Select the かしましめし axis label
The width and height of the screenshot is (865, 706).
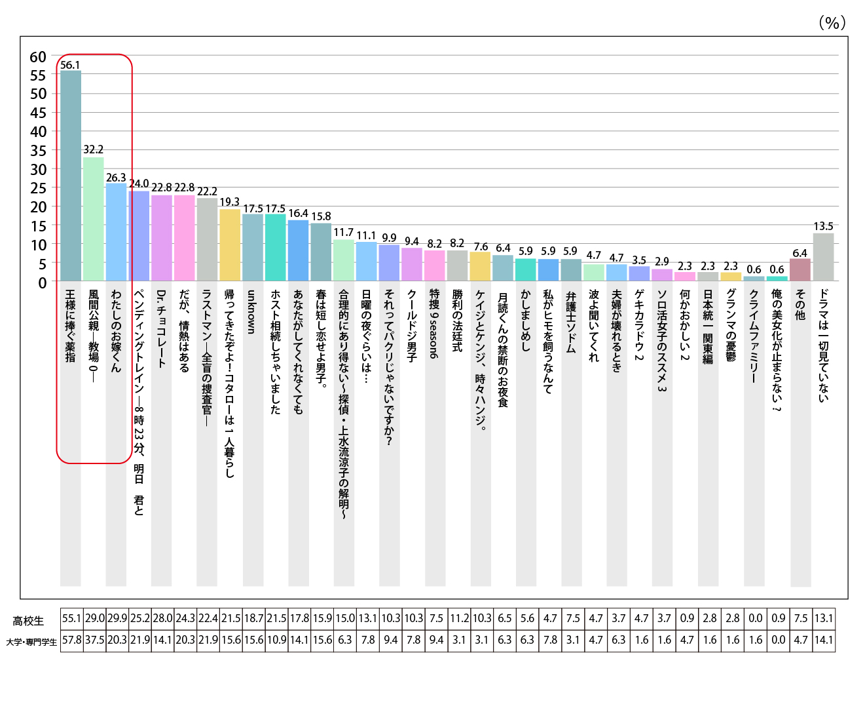[526, 321]
